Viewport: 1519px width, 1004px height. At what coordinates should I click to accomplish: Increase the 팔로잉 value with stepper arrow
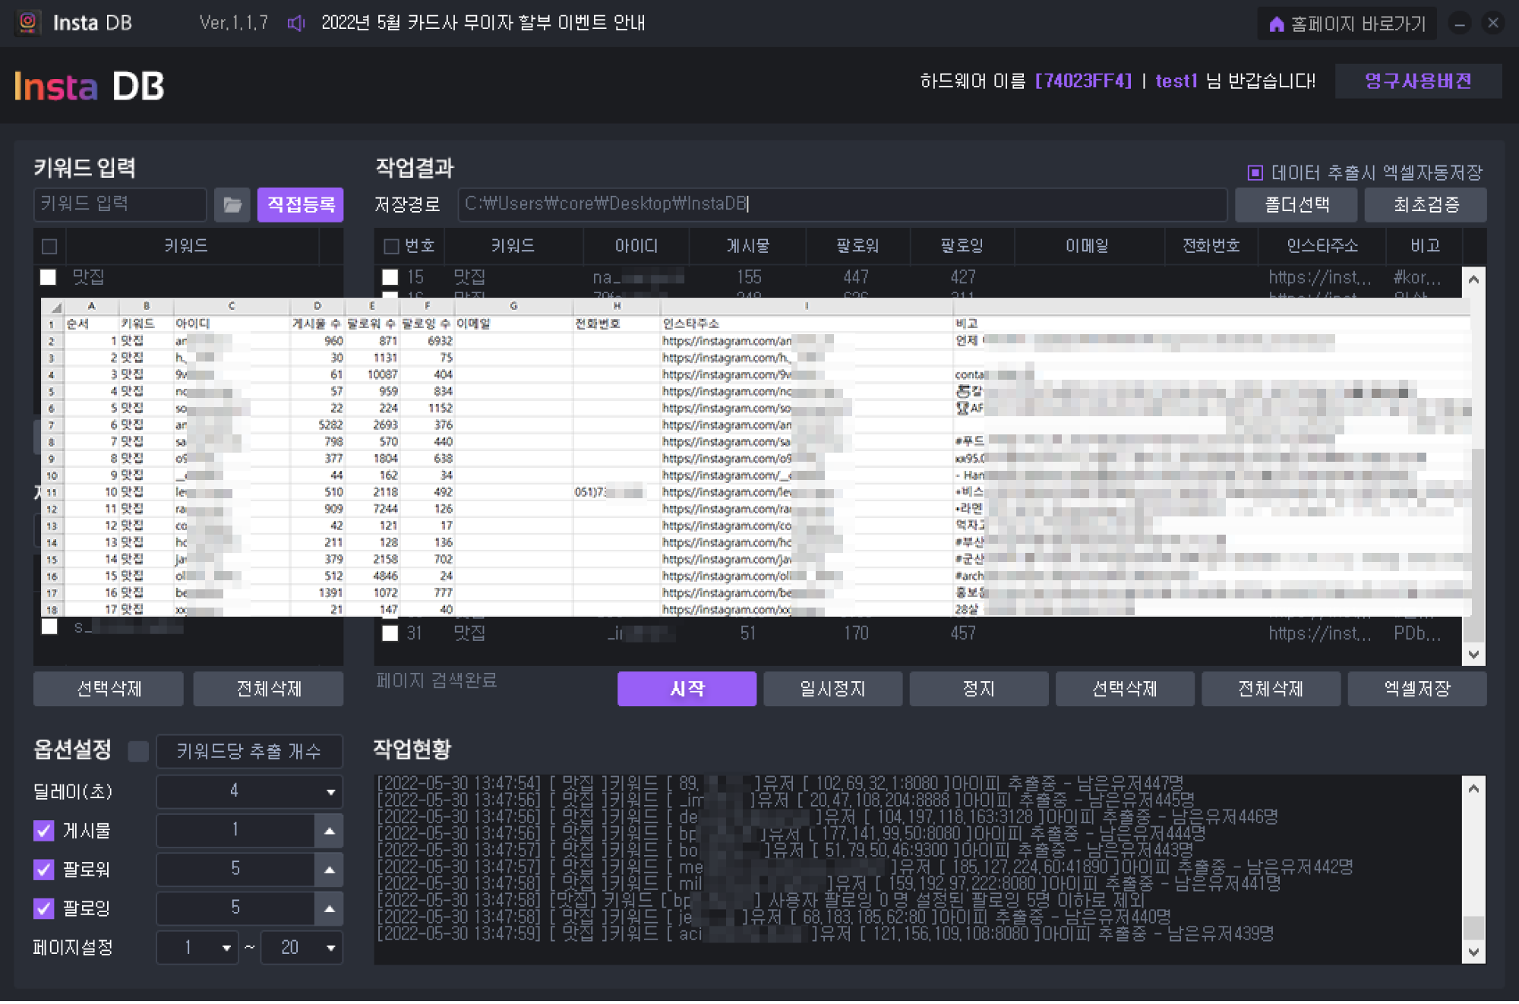(329, 909)
